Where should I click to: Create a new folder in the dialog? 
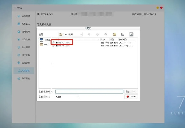coord(114,34)
